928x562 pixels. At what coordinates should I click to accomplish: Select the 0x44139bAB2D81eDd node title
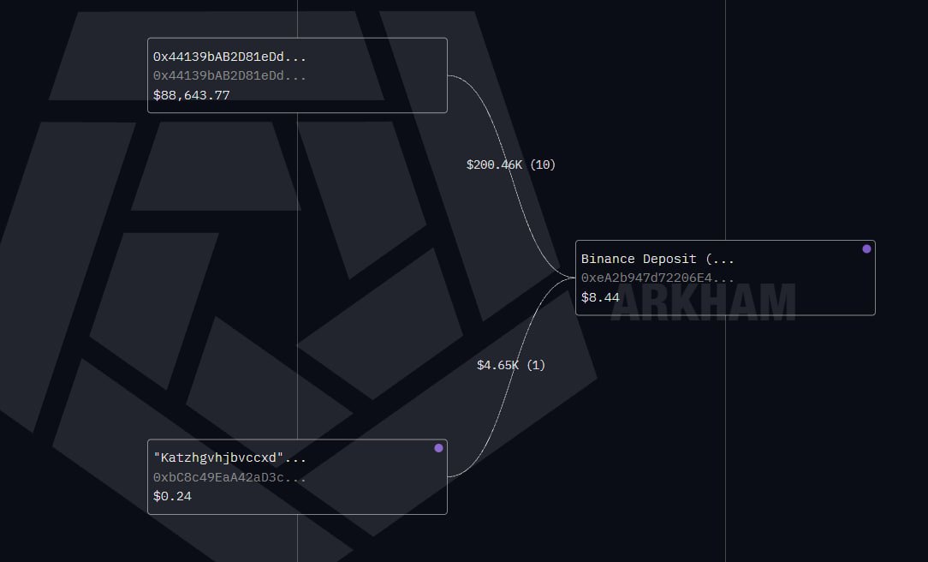click(229, 57)
